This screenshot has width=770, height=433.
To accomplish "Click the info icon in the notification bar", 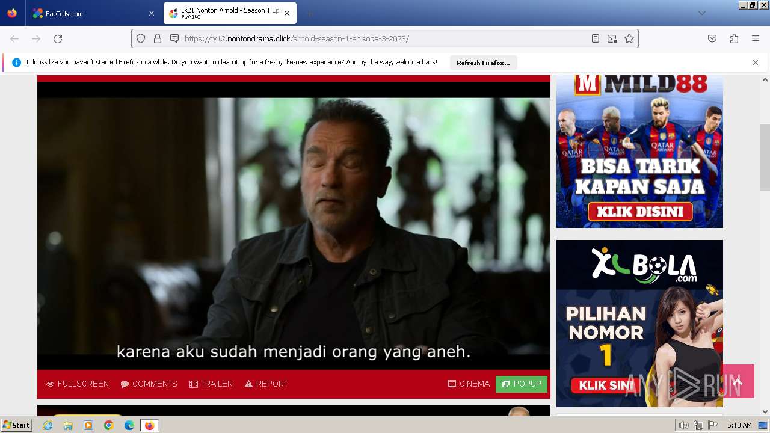I will click(x=16, y=63).
